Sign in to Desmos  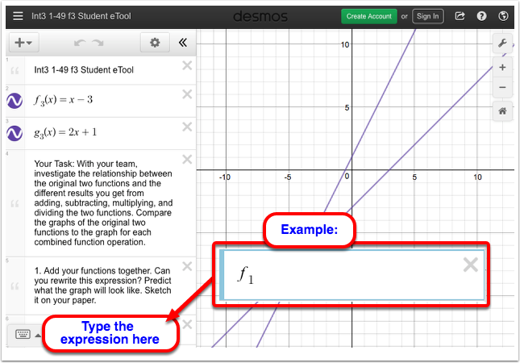[x=427, y=16]
